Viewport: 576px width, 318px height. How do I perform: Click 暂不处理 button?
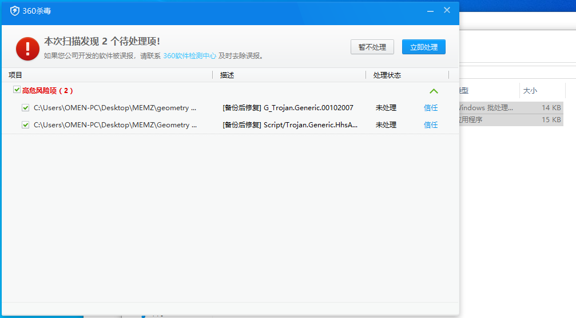(372, 47)
